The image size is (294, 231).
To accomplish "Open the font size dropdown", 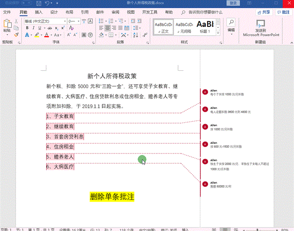I will [x=79, y=21].
